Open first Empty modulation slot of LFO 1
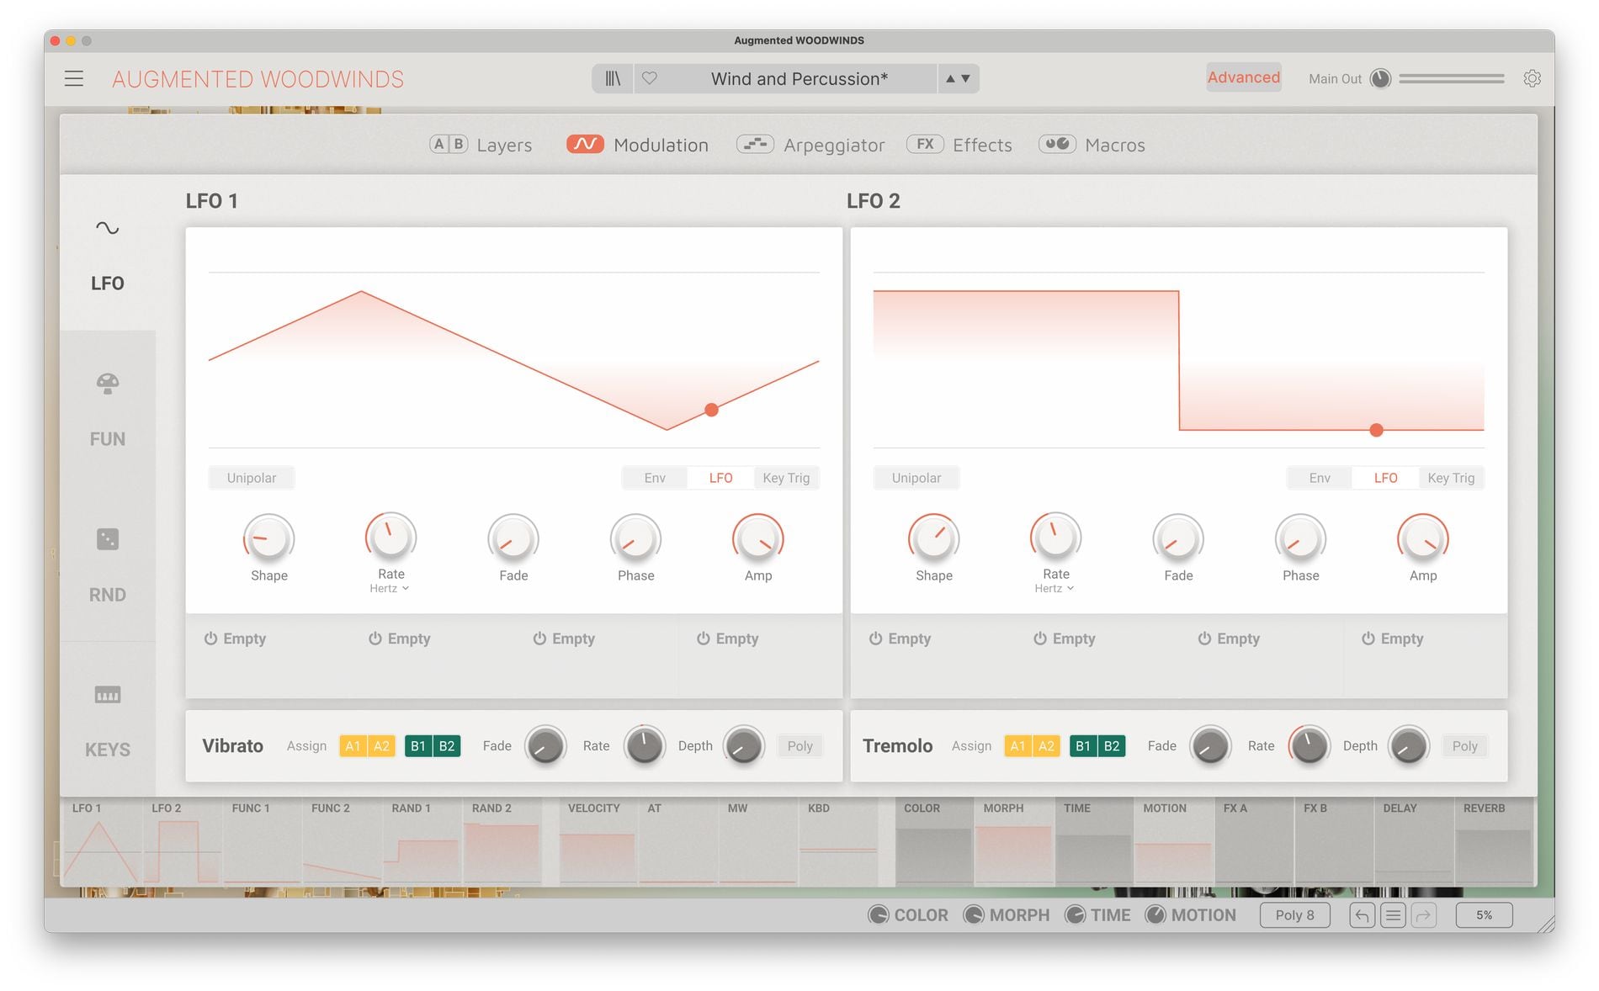1599x991 pixels. tap(235, 639)
